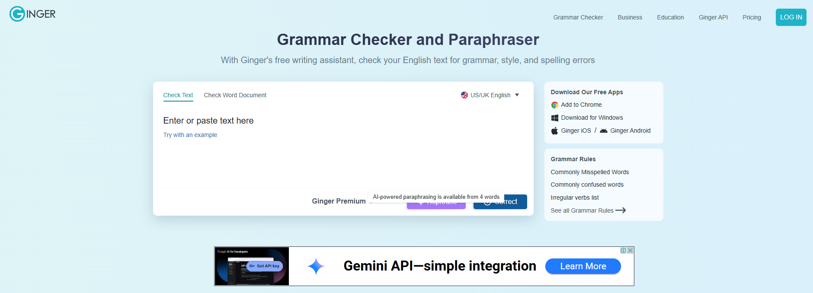The width and height of the screenshot is (813, 293).
Task: Click the Gemini API—simple integration headline
Action: [x=440, y=266]
